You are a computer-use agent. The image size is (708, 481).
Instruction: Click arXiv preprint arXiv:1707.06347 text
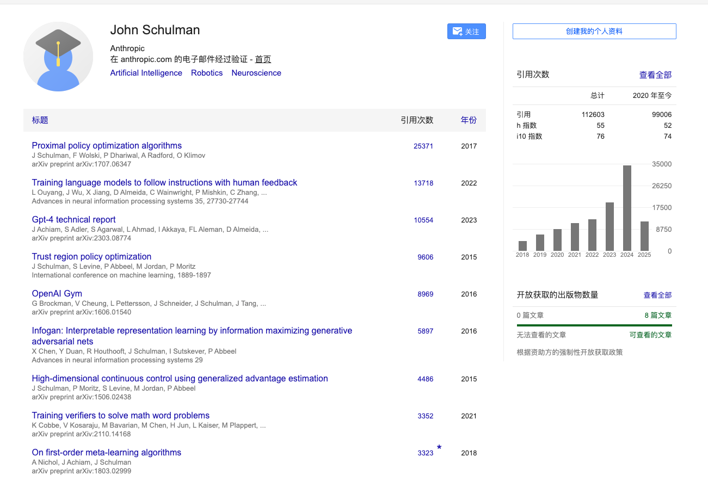[x=82, y=164]
